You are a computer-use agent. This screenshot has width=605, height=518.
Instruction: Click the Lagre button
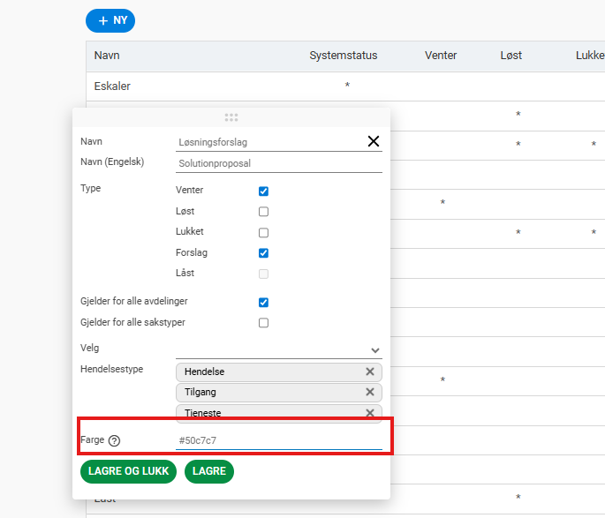tap(209, 471)
